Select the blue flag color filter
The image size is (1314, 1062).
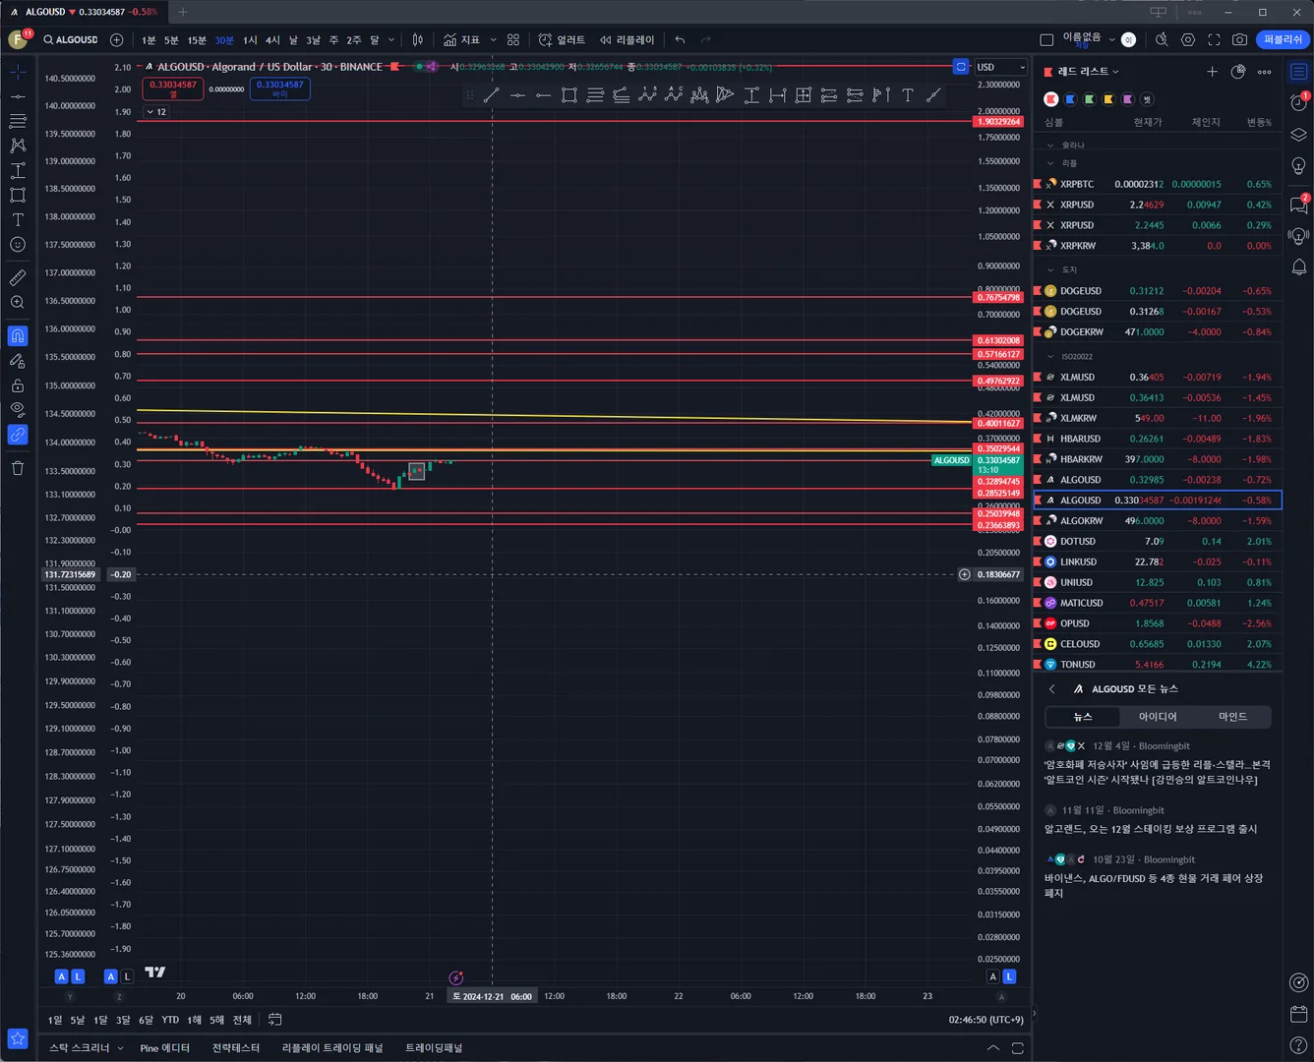coord(1070,99)
